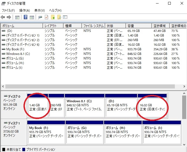Click the blue プライマリ パーティション legend swatch
Image resolution: width=187 pixels, height=152 pixels.
point(24,149)
